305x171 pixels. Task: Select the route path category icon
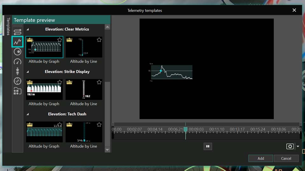tap(17, 32)
